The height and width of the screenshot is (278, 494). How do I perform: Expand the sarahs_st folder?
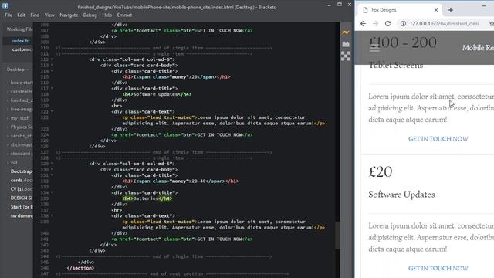(19, 136)
